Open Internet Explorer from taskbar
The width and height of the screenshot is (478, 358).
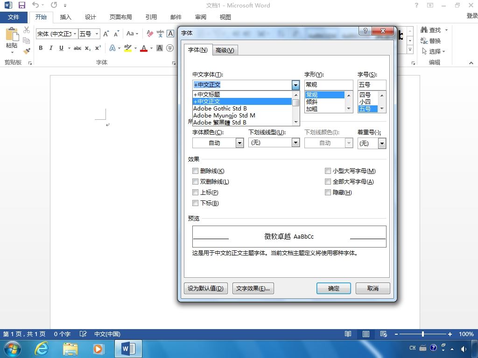pos(41,348)
